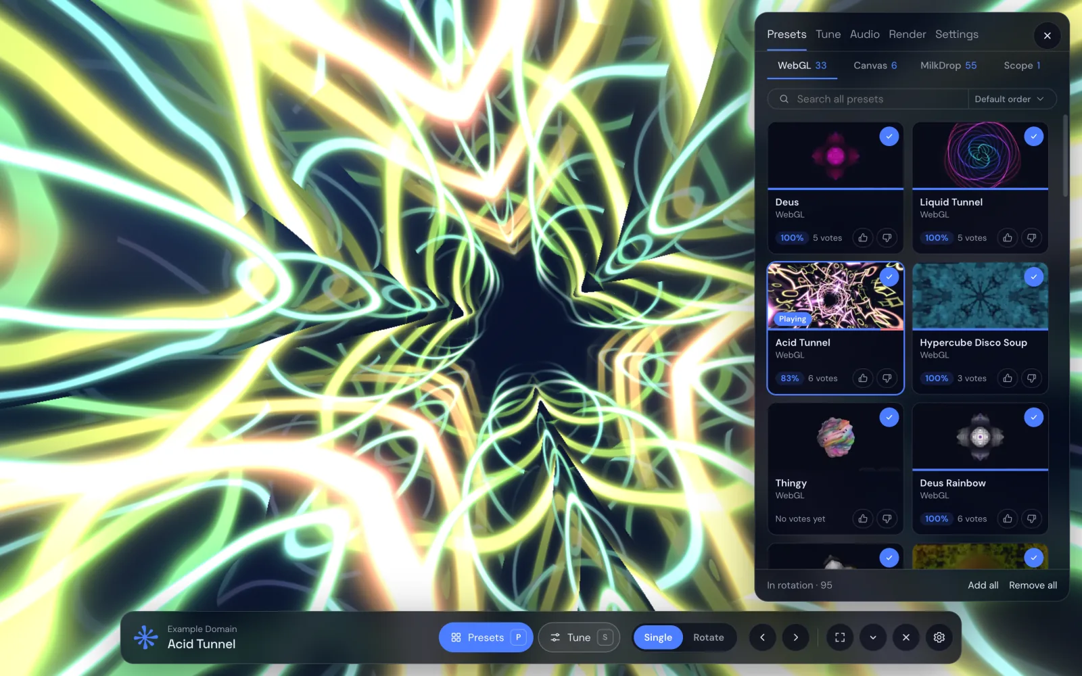Switch playback mode to Rotate
The width and height of the screenshot is (1082, 676).
tap(709, 637)
